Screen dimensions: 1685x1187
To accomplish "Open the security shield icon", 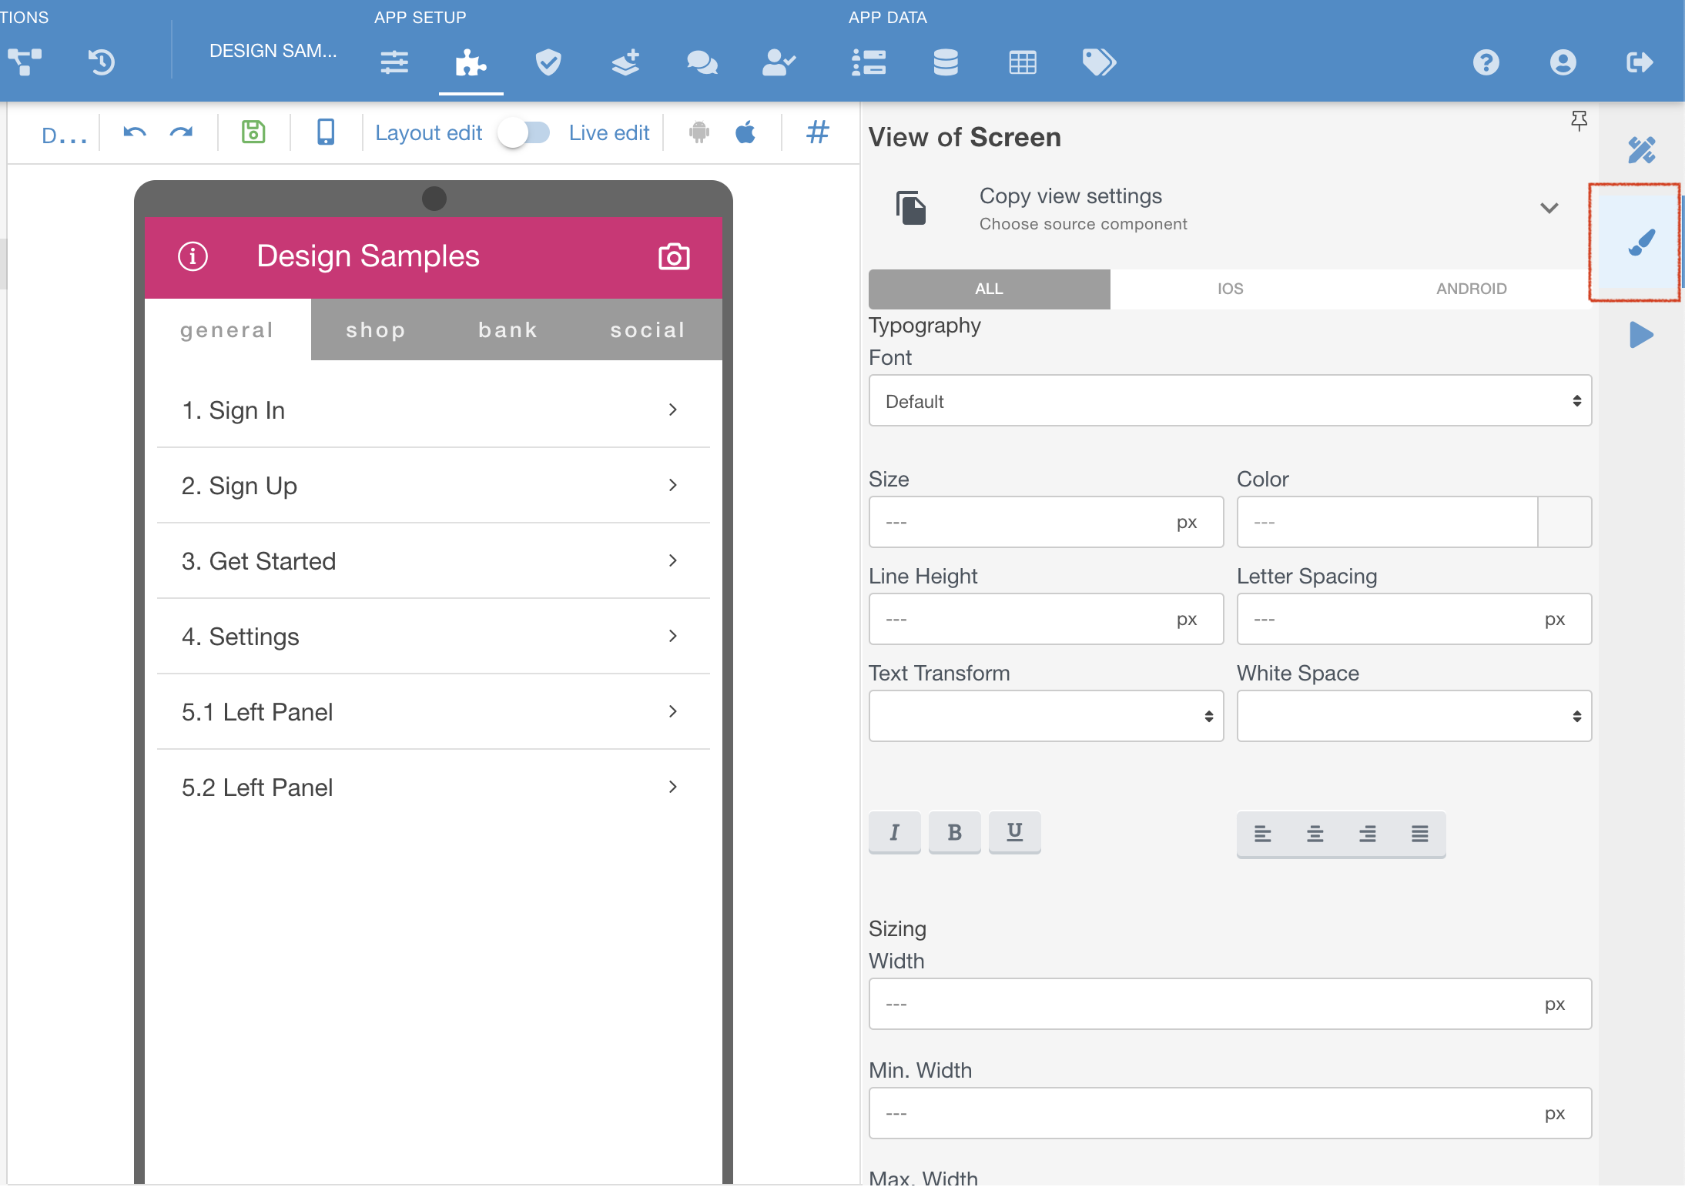I will [548, 62].
